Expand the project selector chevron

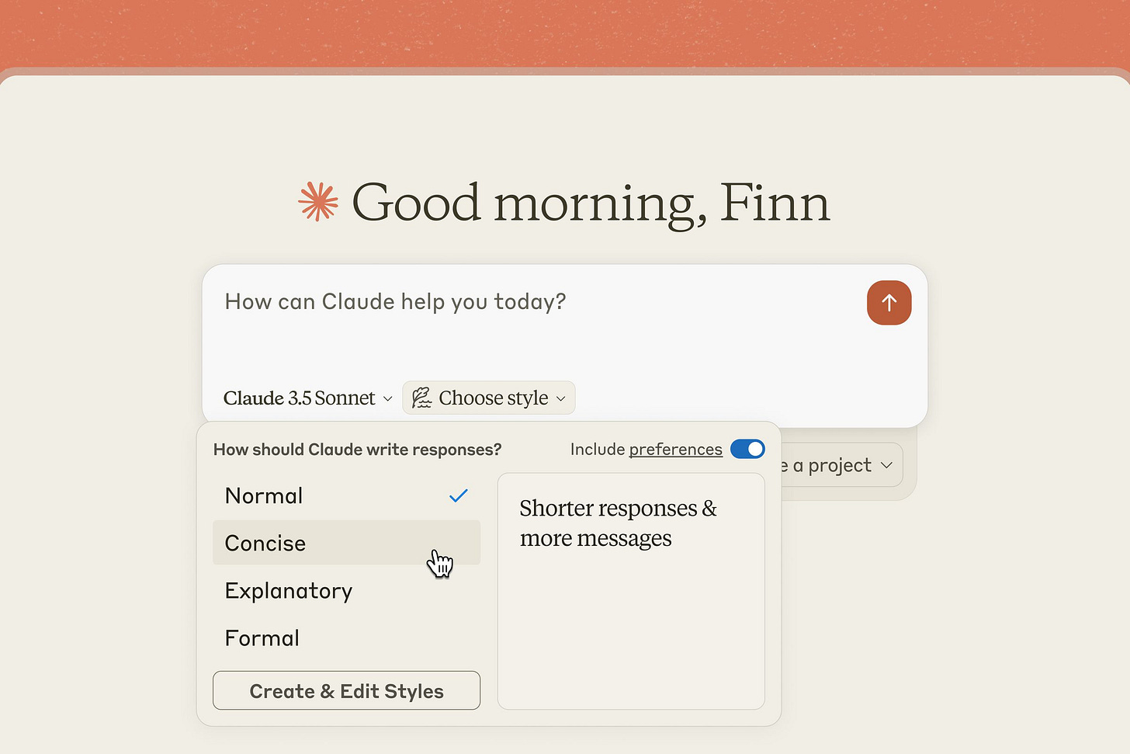pos(887,464)
